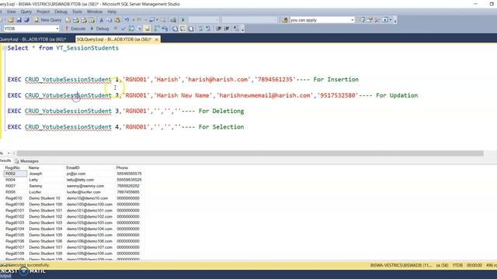
Task: Toggle the IntelliSense Enabled button
Action: (x=147, y=29)
